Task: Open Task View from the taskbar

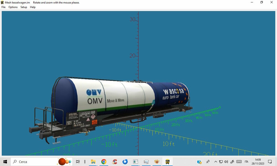Action: tap(78, 162)
